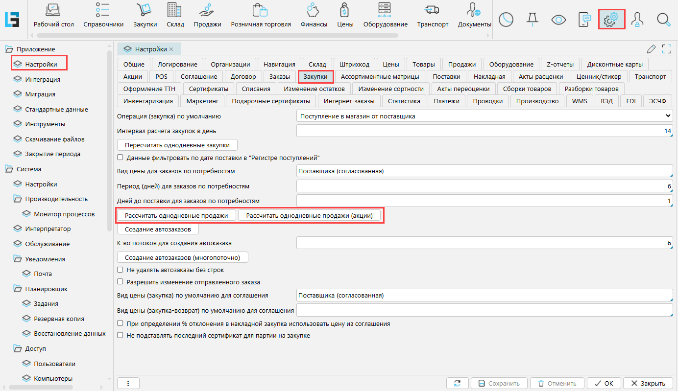678x391 pixels.
Task: Click the 'Интервал расчета закупок в день' field
Action: click(x=484, y=131)
